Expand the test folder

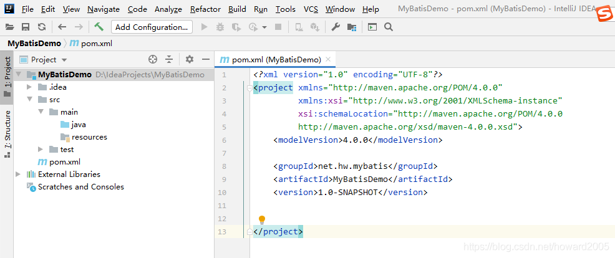coord(41,150)
